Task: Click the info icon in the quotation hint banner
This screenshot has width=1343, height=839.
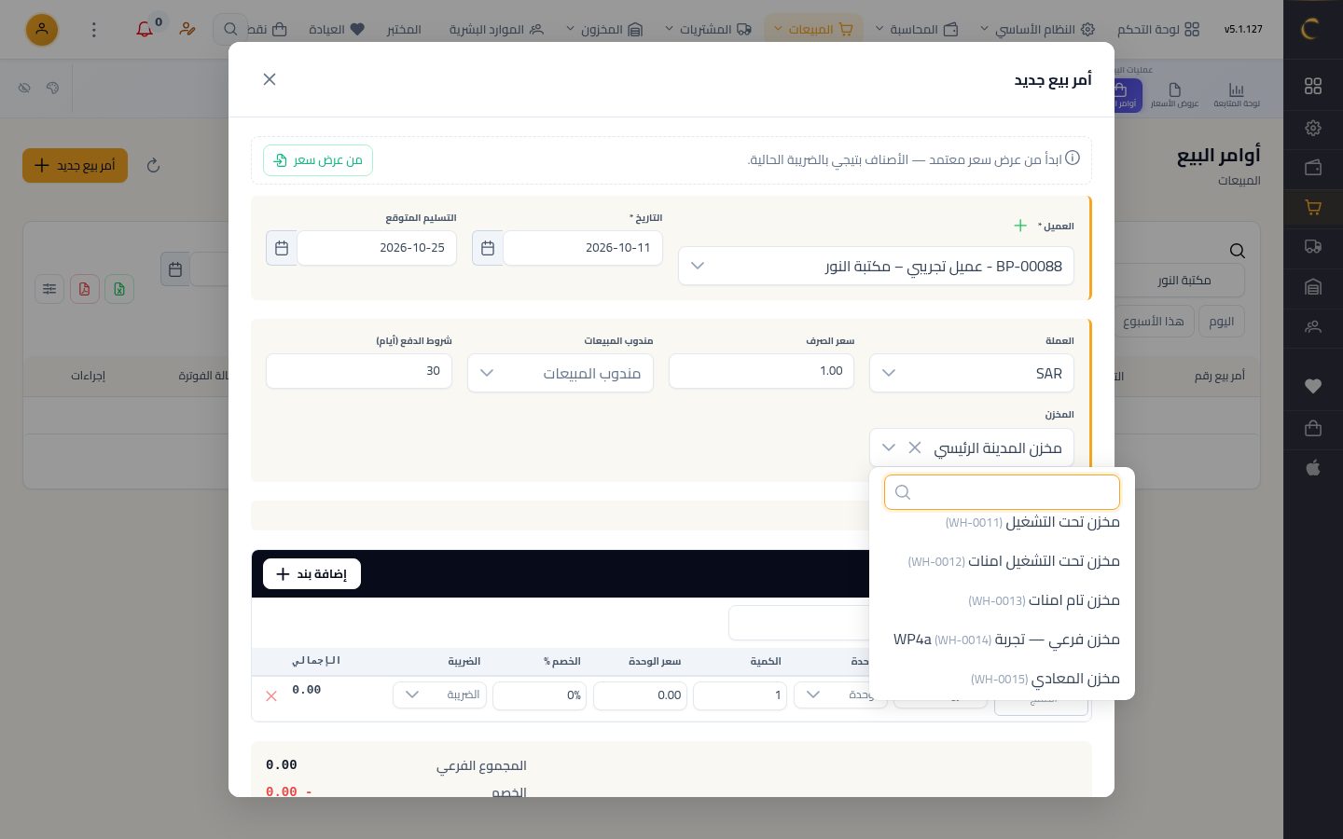Action: 1073,158
